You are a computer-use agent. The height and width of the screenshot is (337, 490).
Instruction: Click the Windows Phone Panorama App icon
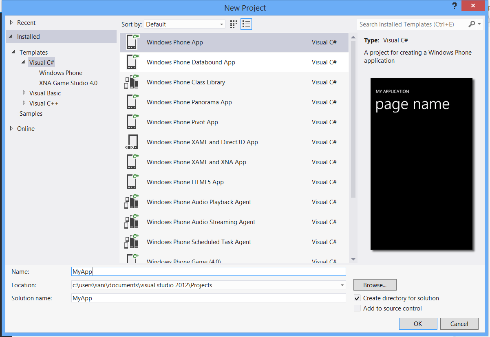tap(132, 102)
